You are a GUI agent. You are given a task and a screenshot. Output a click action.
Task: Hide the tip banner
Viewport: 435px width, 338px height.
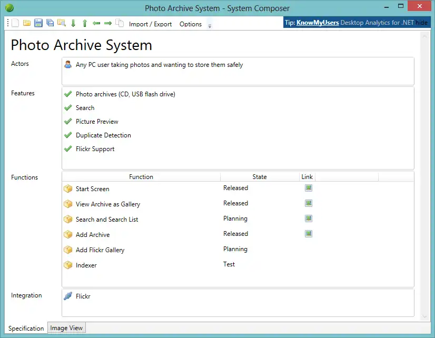[421, 23]
